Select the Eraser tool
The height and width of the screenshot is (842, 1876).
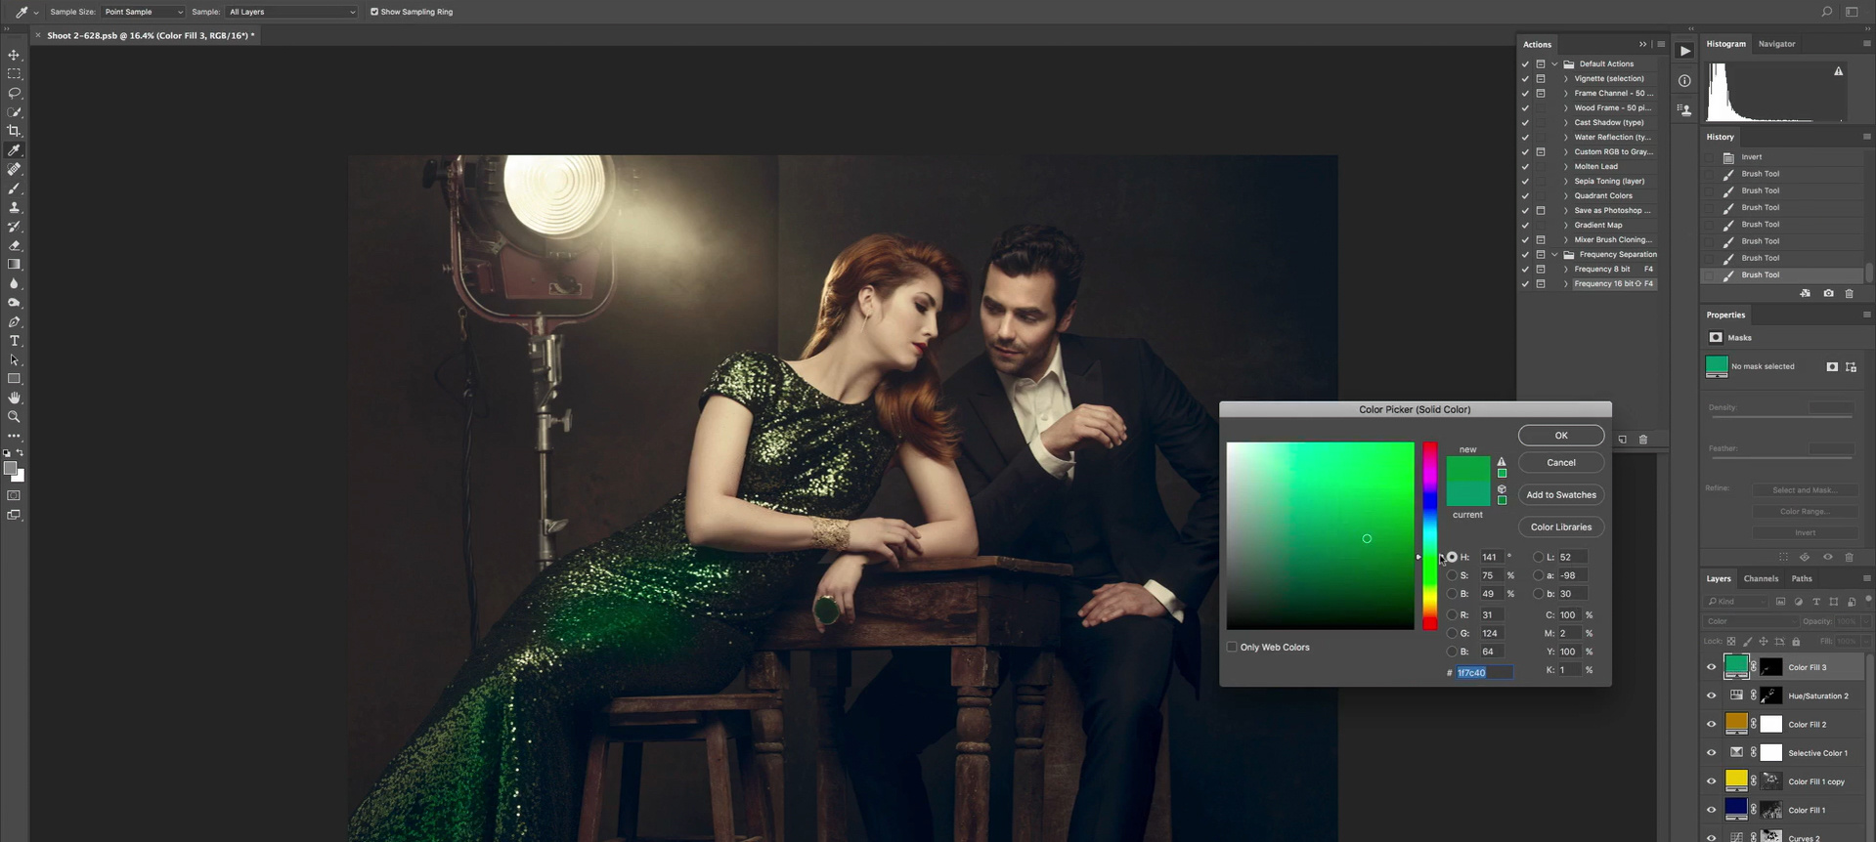[x=14, y=245]
